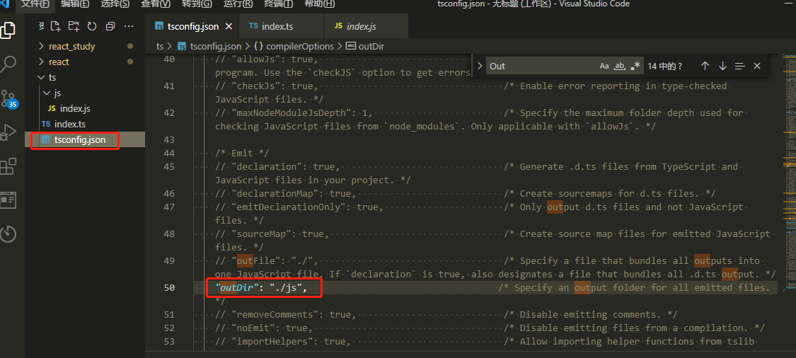Open the 终端(T) menu
Image resolution: width=796 pixels, height=358 pixels.
[279, 4]
